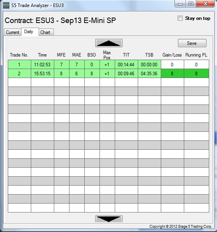Viewport: 217px width, 232px height.
Task: Click Max Pos cell of trade 2
Action: coord(107,74)
